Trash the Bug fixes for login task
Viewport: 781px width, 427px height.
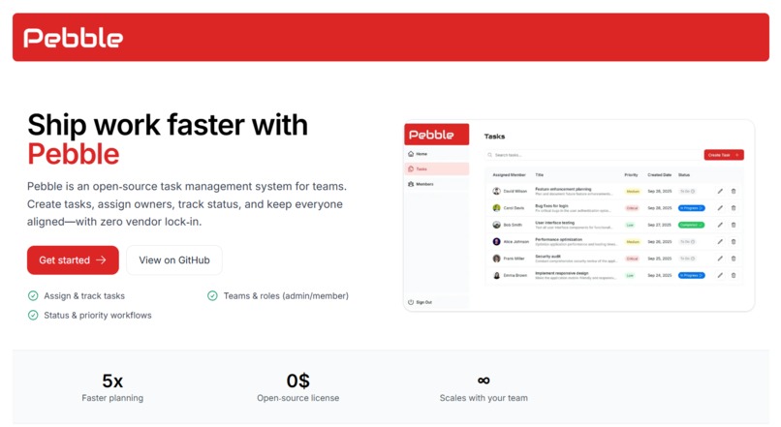pos(734,208)
